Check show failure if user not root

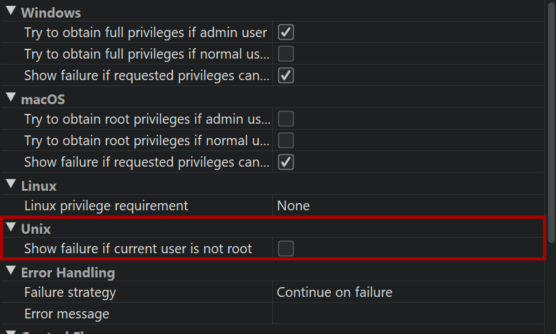click(x=286, y=248)
